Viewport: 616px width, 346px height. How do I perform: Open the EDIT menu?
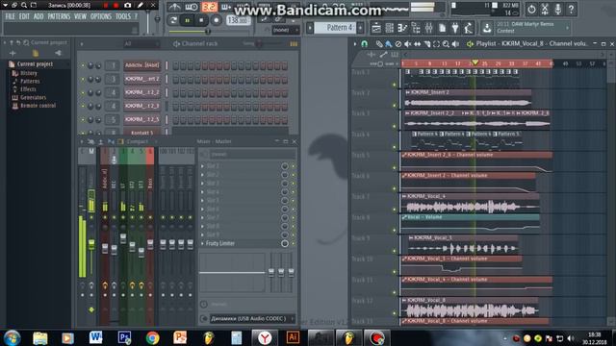tap(24, 16)
